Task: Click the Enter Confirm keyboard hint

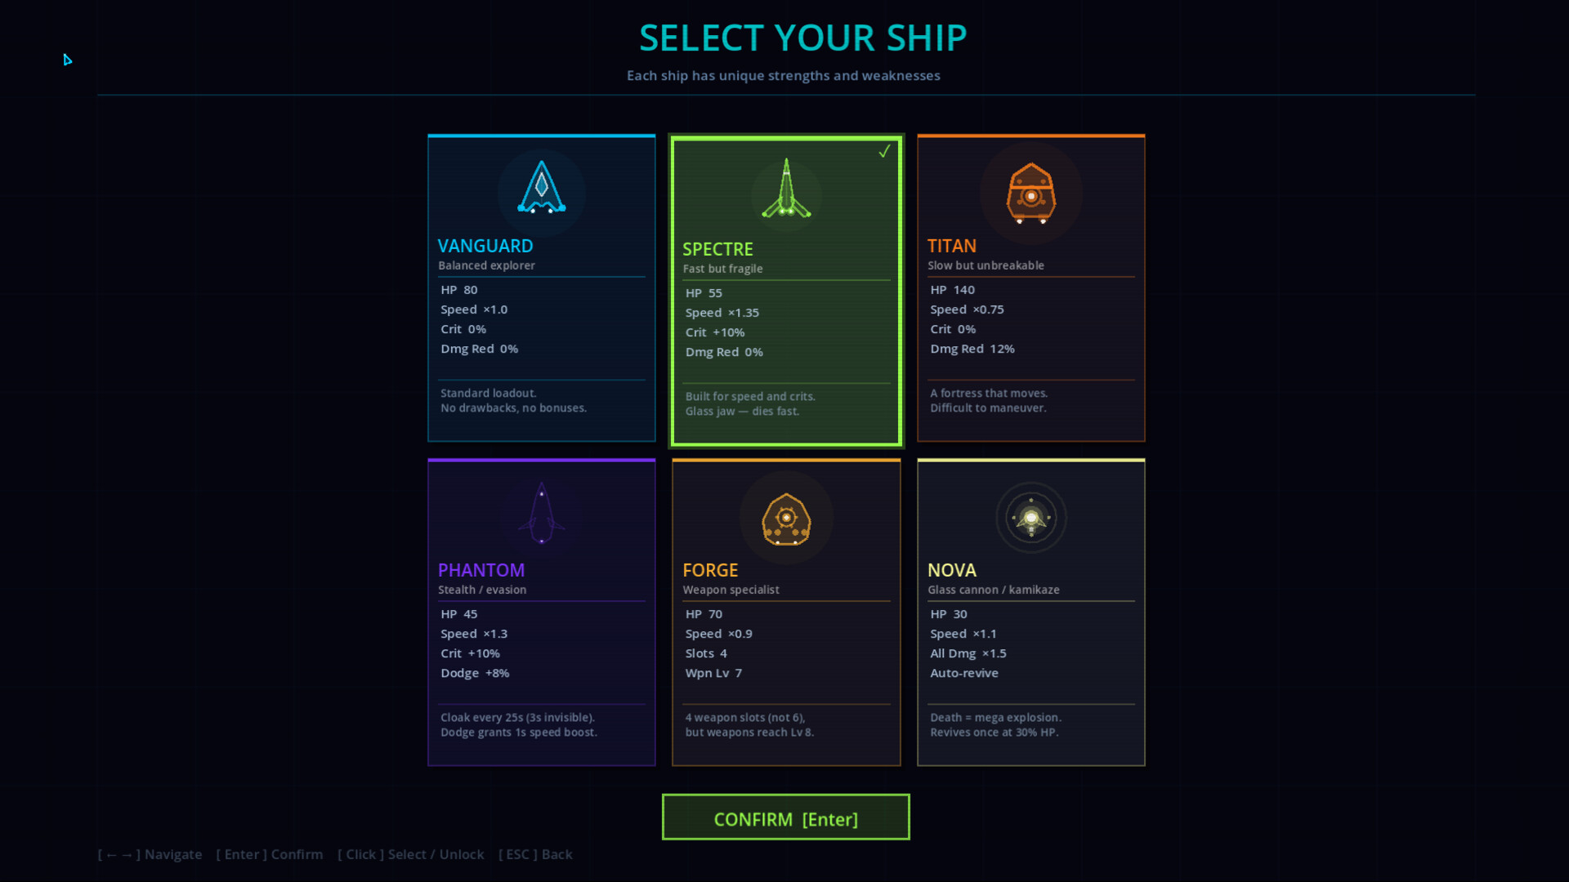Action: pos(270,854)
